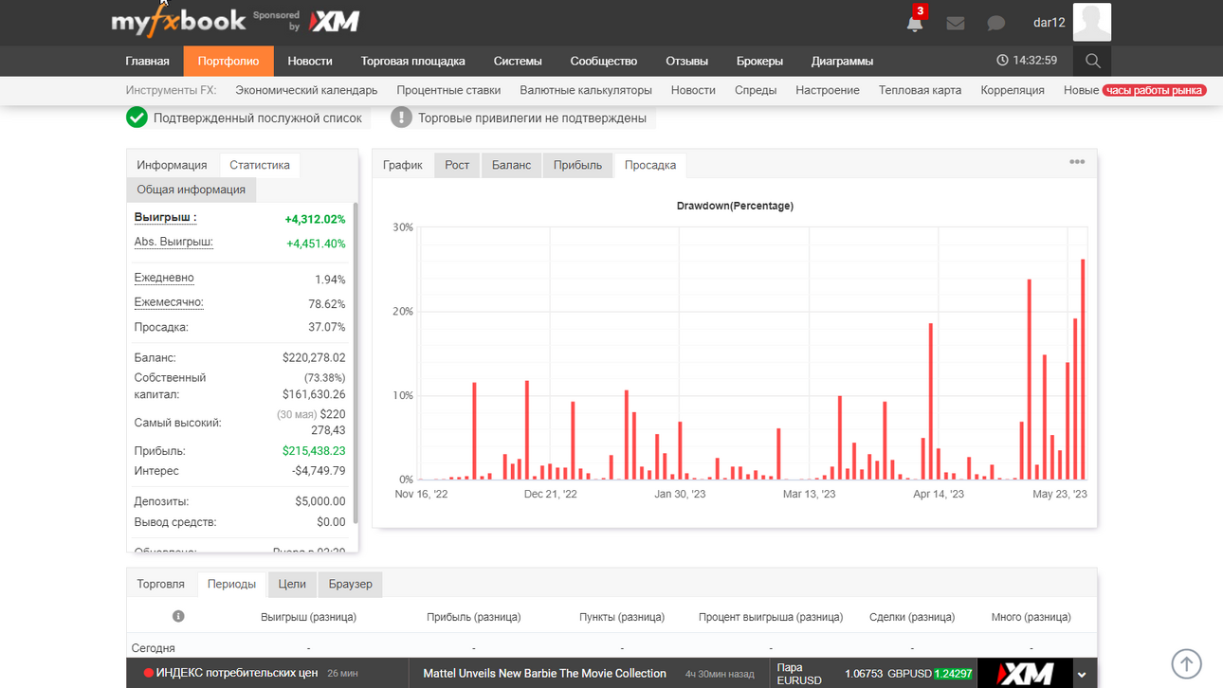Expand the bottom ticker bar chevron

point(1082,675)
